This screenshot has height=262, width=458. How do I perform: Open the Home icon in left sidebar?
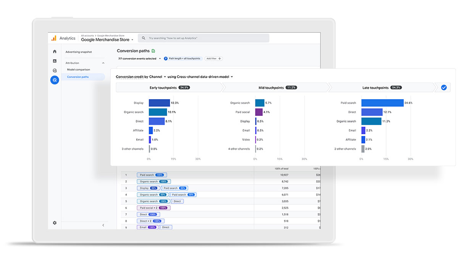55,52
